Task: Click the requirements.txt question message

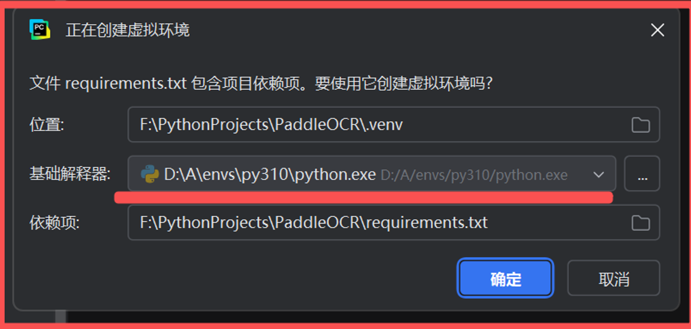Action: click(261, 83)
